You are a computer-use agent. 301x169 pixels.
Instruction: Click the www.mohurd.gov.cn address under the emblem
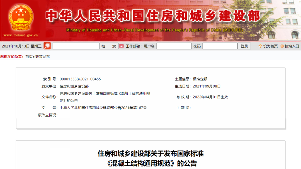click(21, 35)
